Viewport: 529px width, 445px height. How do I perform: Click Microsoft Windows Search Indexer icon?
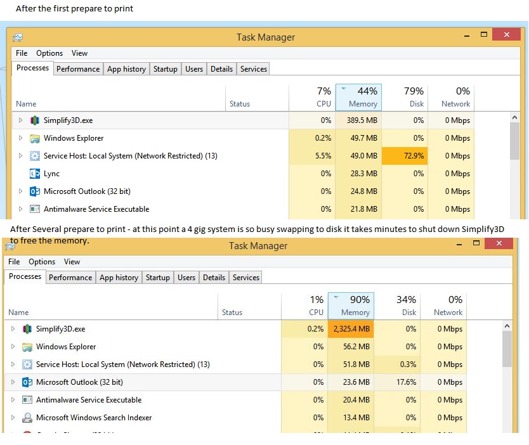27,418
